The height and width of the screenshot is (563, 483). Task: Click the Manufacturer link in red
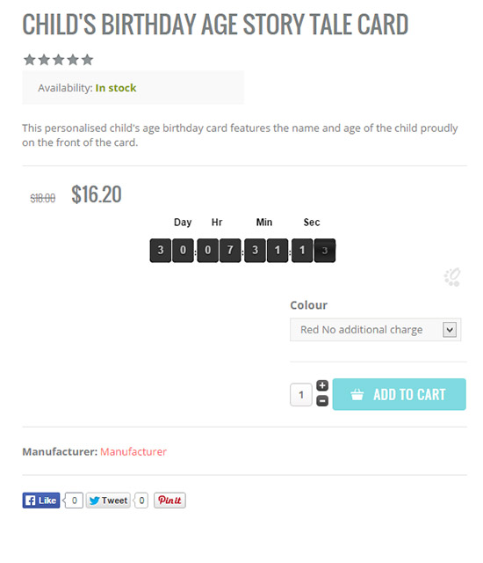133,451
